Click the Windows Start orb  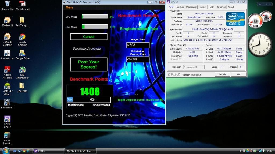pos(6,151)
